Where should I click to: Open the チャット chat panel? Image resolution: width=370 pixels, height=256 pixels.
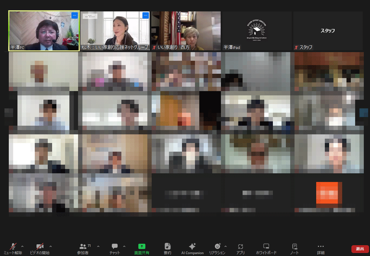pyautogui.click(x=115, y=248)
